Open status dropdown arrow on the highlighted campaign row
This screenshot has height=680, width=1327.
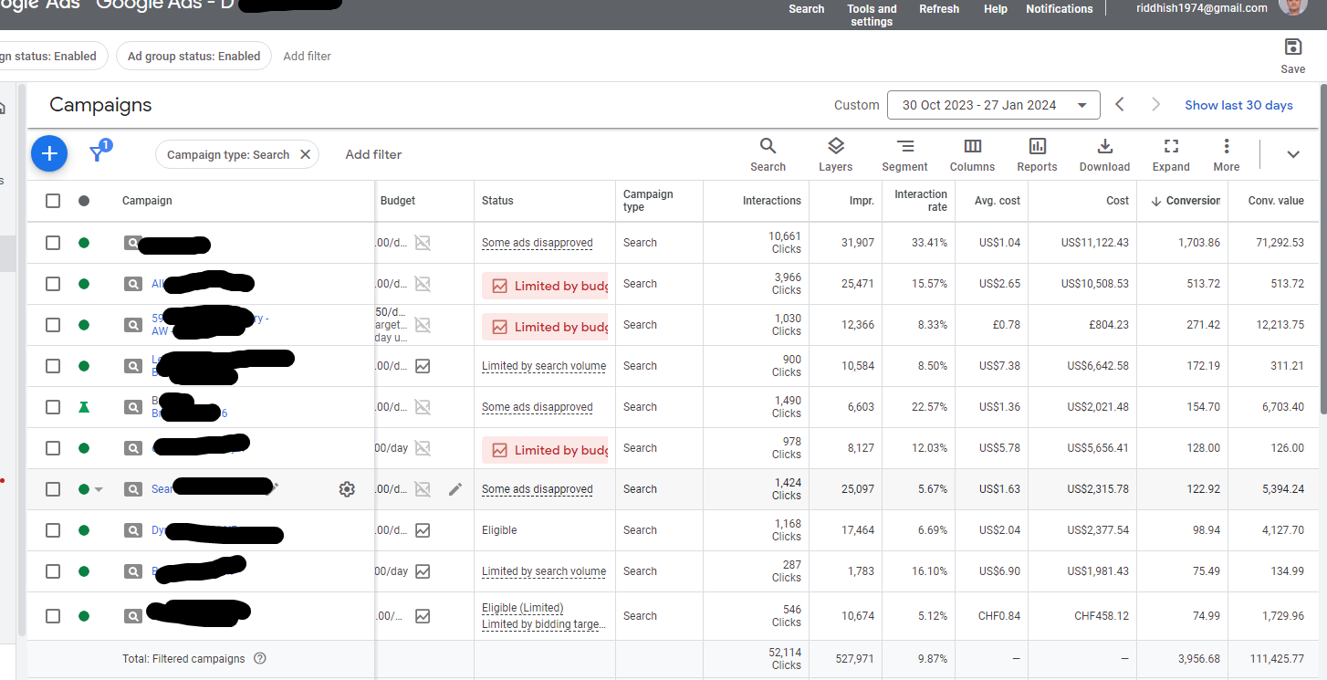tap(99, 489)
